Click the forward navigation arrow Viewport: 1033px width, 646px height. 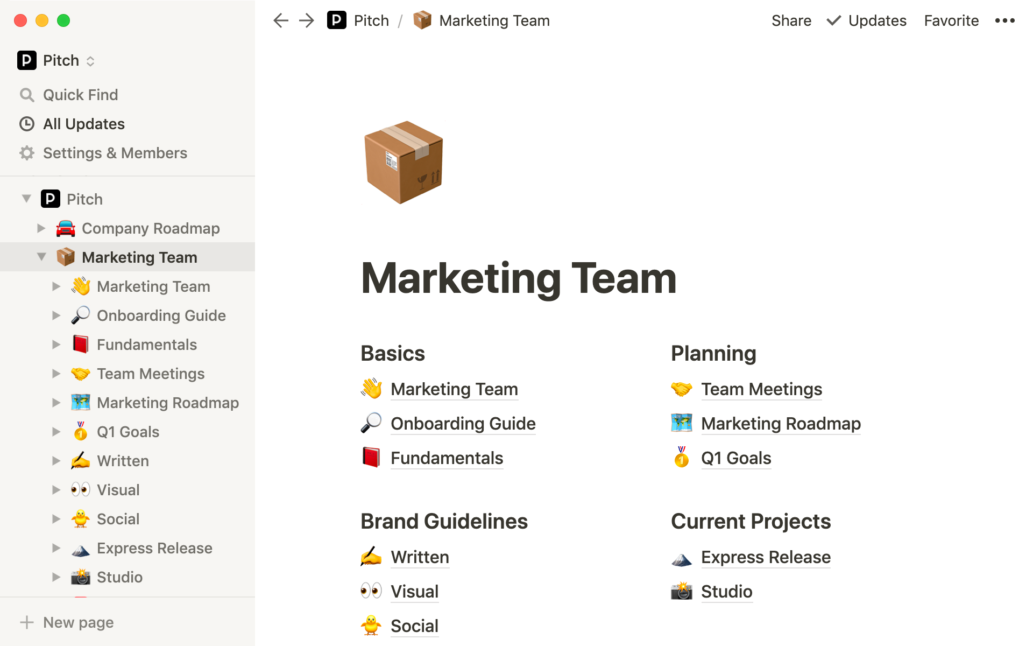(x=307, y=21)
